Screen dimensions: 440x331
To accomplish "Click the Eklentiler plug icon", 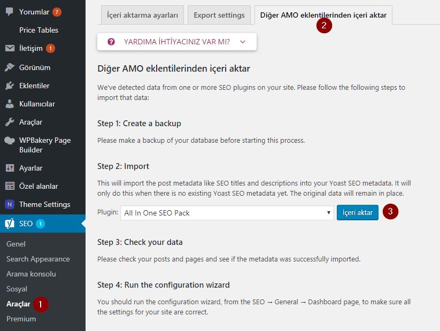I will click(10, 86).
